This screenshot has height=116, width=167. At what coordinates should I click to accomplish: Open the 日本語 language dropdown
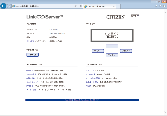click(135, 16)
